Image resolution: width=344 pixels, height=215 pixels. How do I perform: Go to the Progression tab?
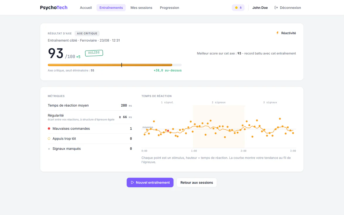click(169, 8)
